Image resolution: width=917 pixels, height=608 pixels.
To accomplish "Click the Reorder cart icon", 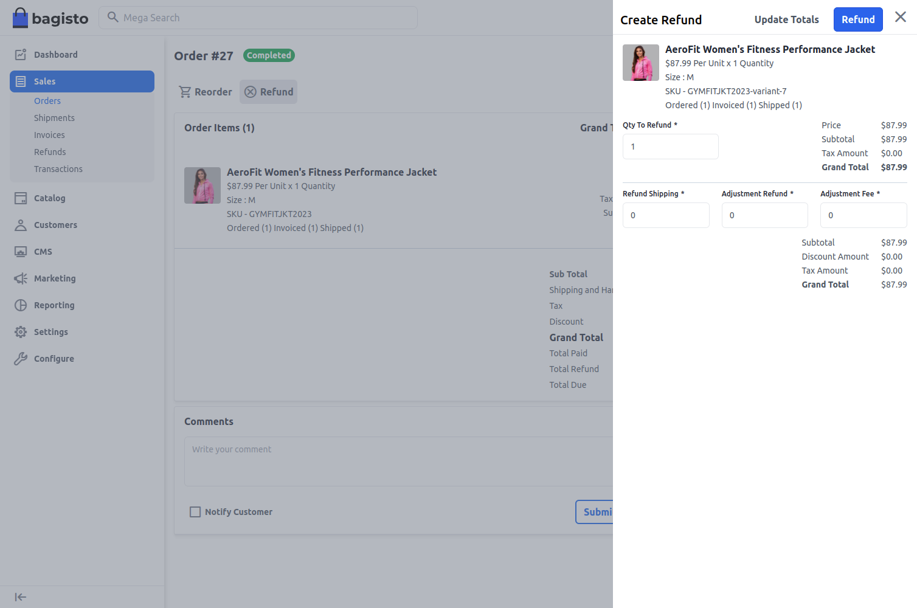I will pyautogui.click(x=185, y=92).
